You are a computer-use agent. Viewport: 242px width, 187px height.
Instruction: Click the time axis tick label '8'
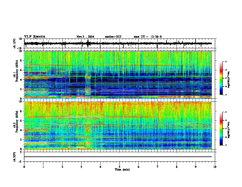pyautogui.click(x=177, y=167)
